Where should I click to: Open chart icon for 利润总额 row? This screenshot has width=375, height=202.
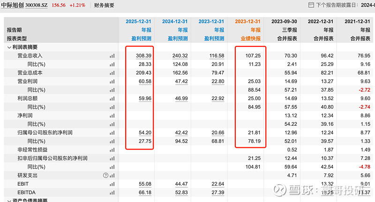pyautogui.click(x=112, y=99)
